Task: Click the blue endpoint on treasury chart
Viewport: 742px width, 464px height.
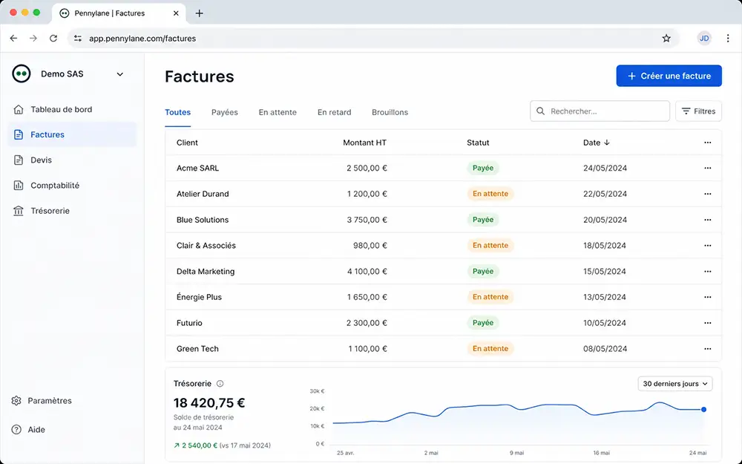Action: coord(703,410)
